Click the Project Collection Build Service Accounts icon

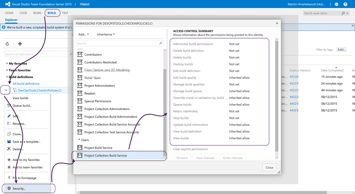tap(80, 124)
